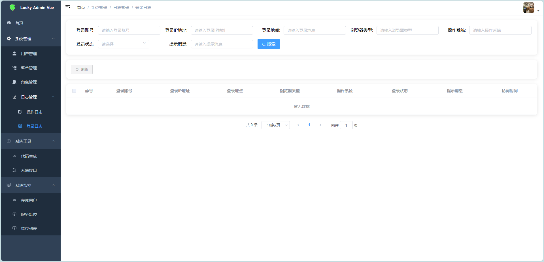544x262 pixels.
Task: Click the gear icon beside 系统管理
Action: 9,38
